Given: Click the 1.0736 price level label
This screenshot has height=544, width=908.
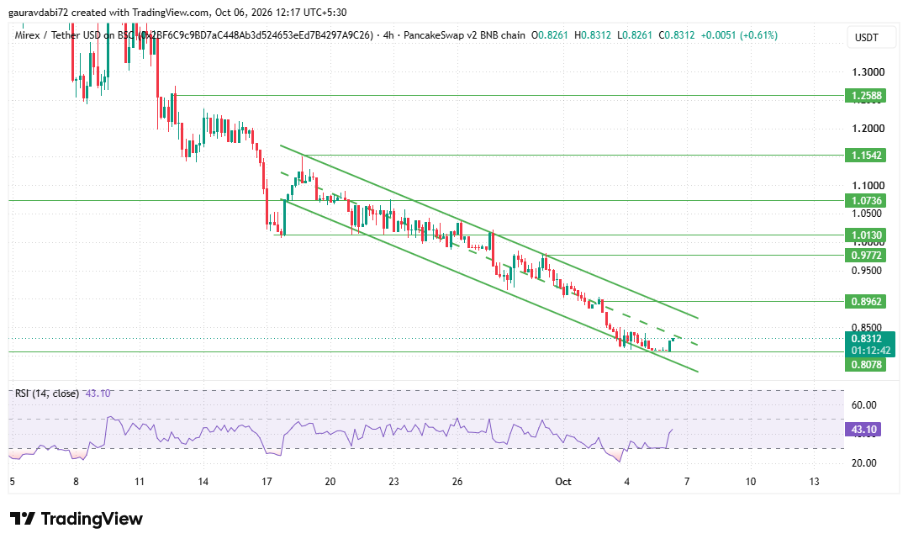Looking at the screenshot, I should coord(865,200).
